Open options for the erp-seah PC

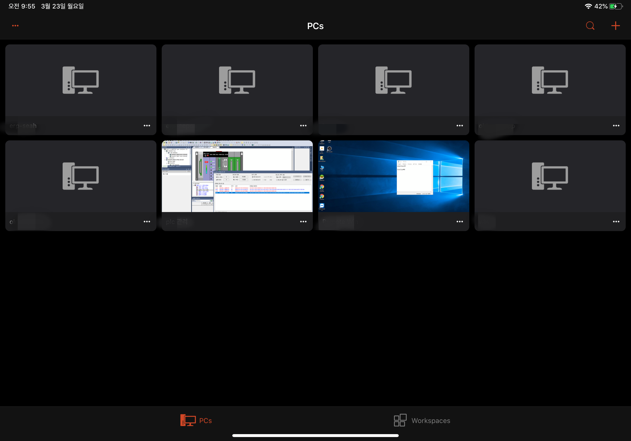click(147, 126)
